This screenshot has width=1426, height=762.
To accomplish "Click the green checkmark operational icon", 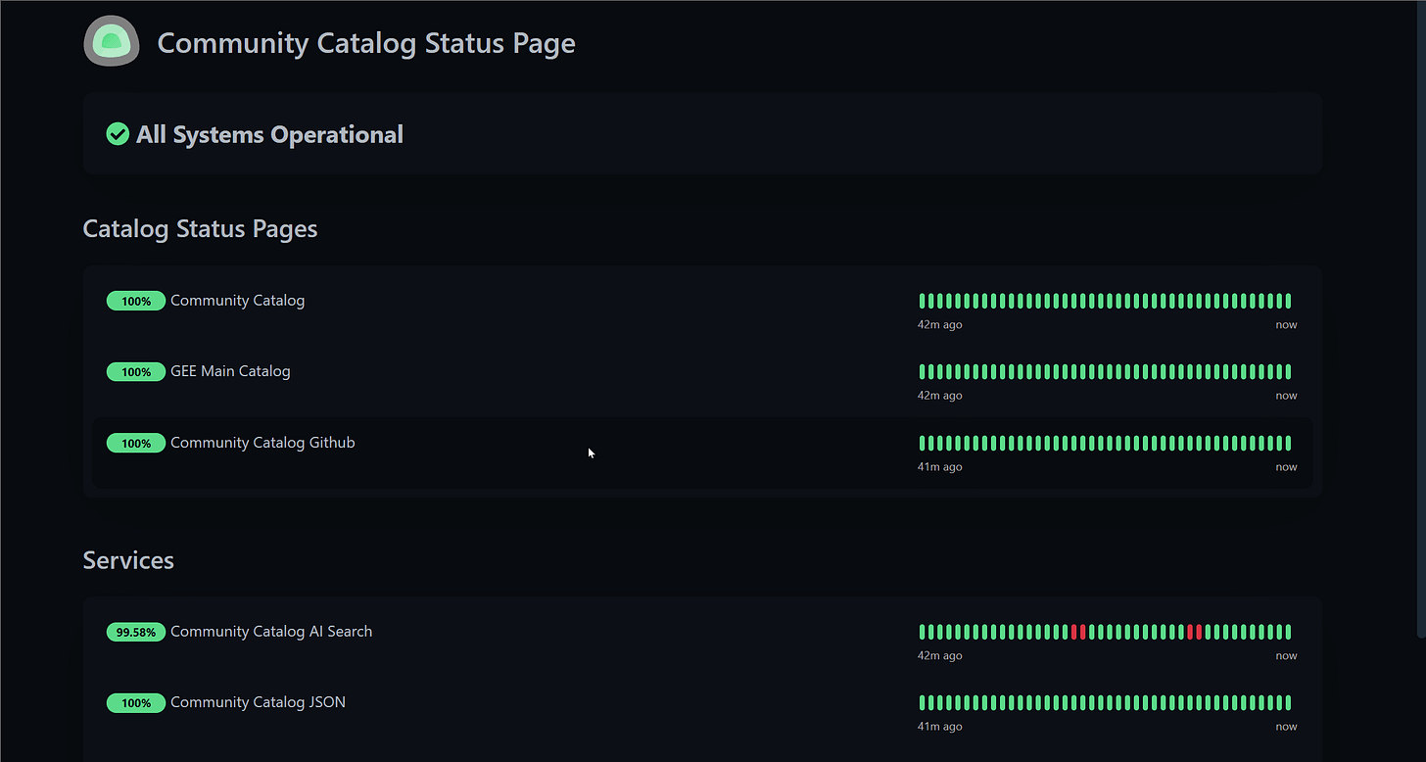I will [118, 134].
